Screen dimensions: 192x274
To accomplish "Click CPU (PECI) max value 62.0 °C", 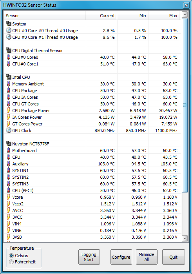I will (x=170, y=191).
